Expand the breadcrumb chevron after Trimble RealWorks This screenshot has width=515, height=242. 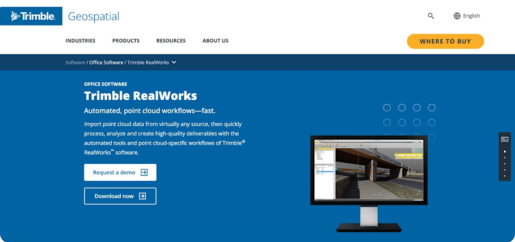[x=174, y=62]
